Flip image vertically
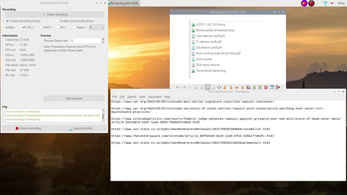 click(x=243, y=87)
